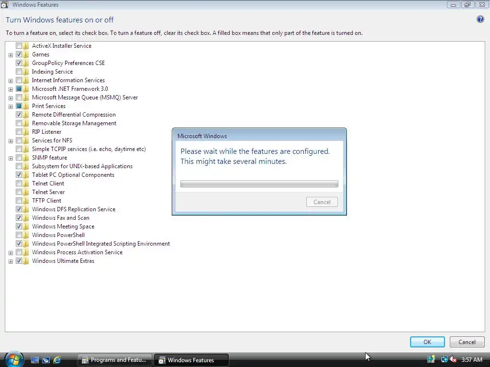Launch Show Desktop from quick launch
The width and height of the screenshot is (490, 367).
(x=34, y=360)
